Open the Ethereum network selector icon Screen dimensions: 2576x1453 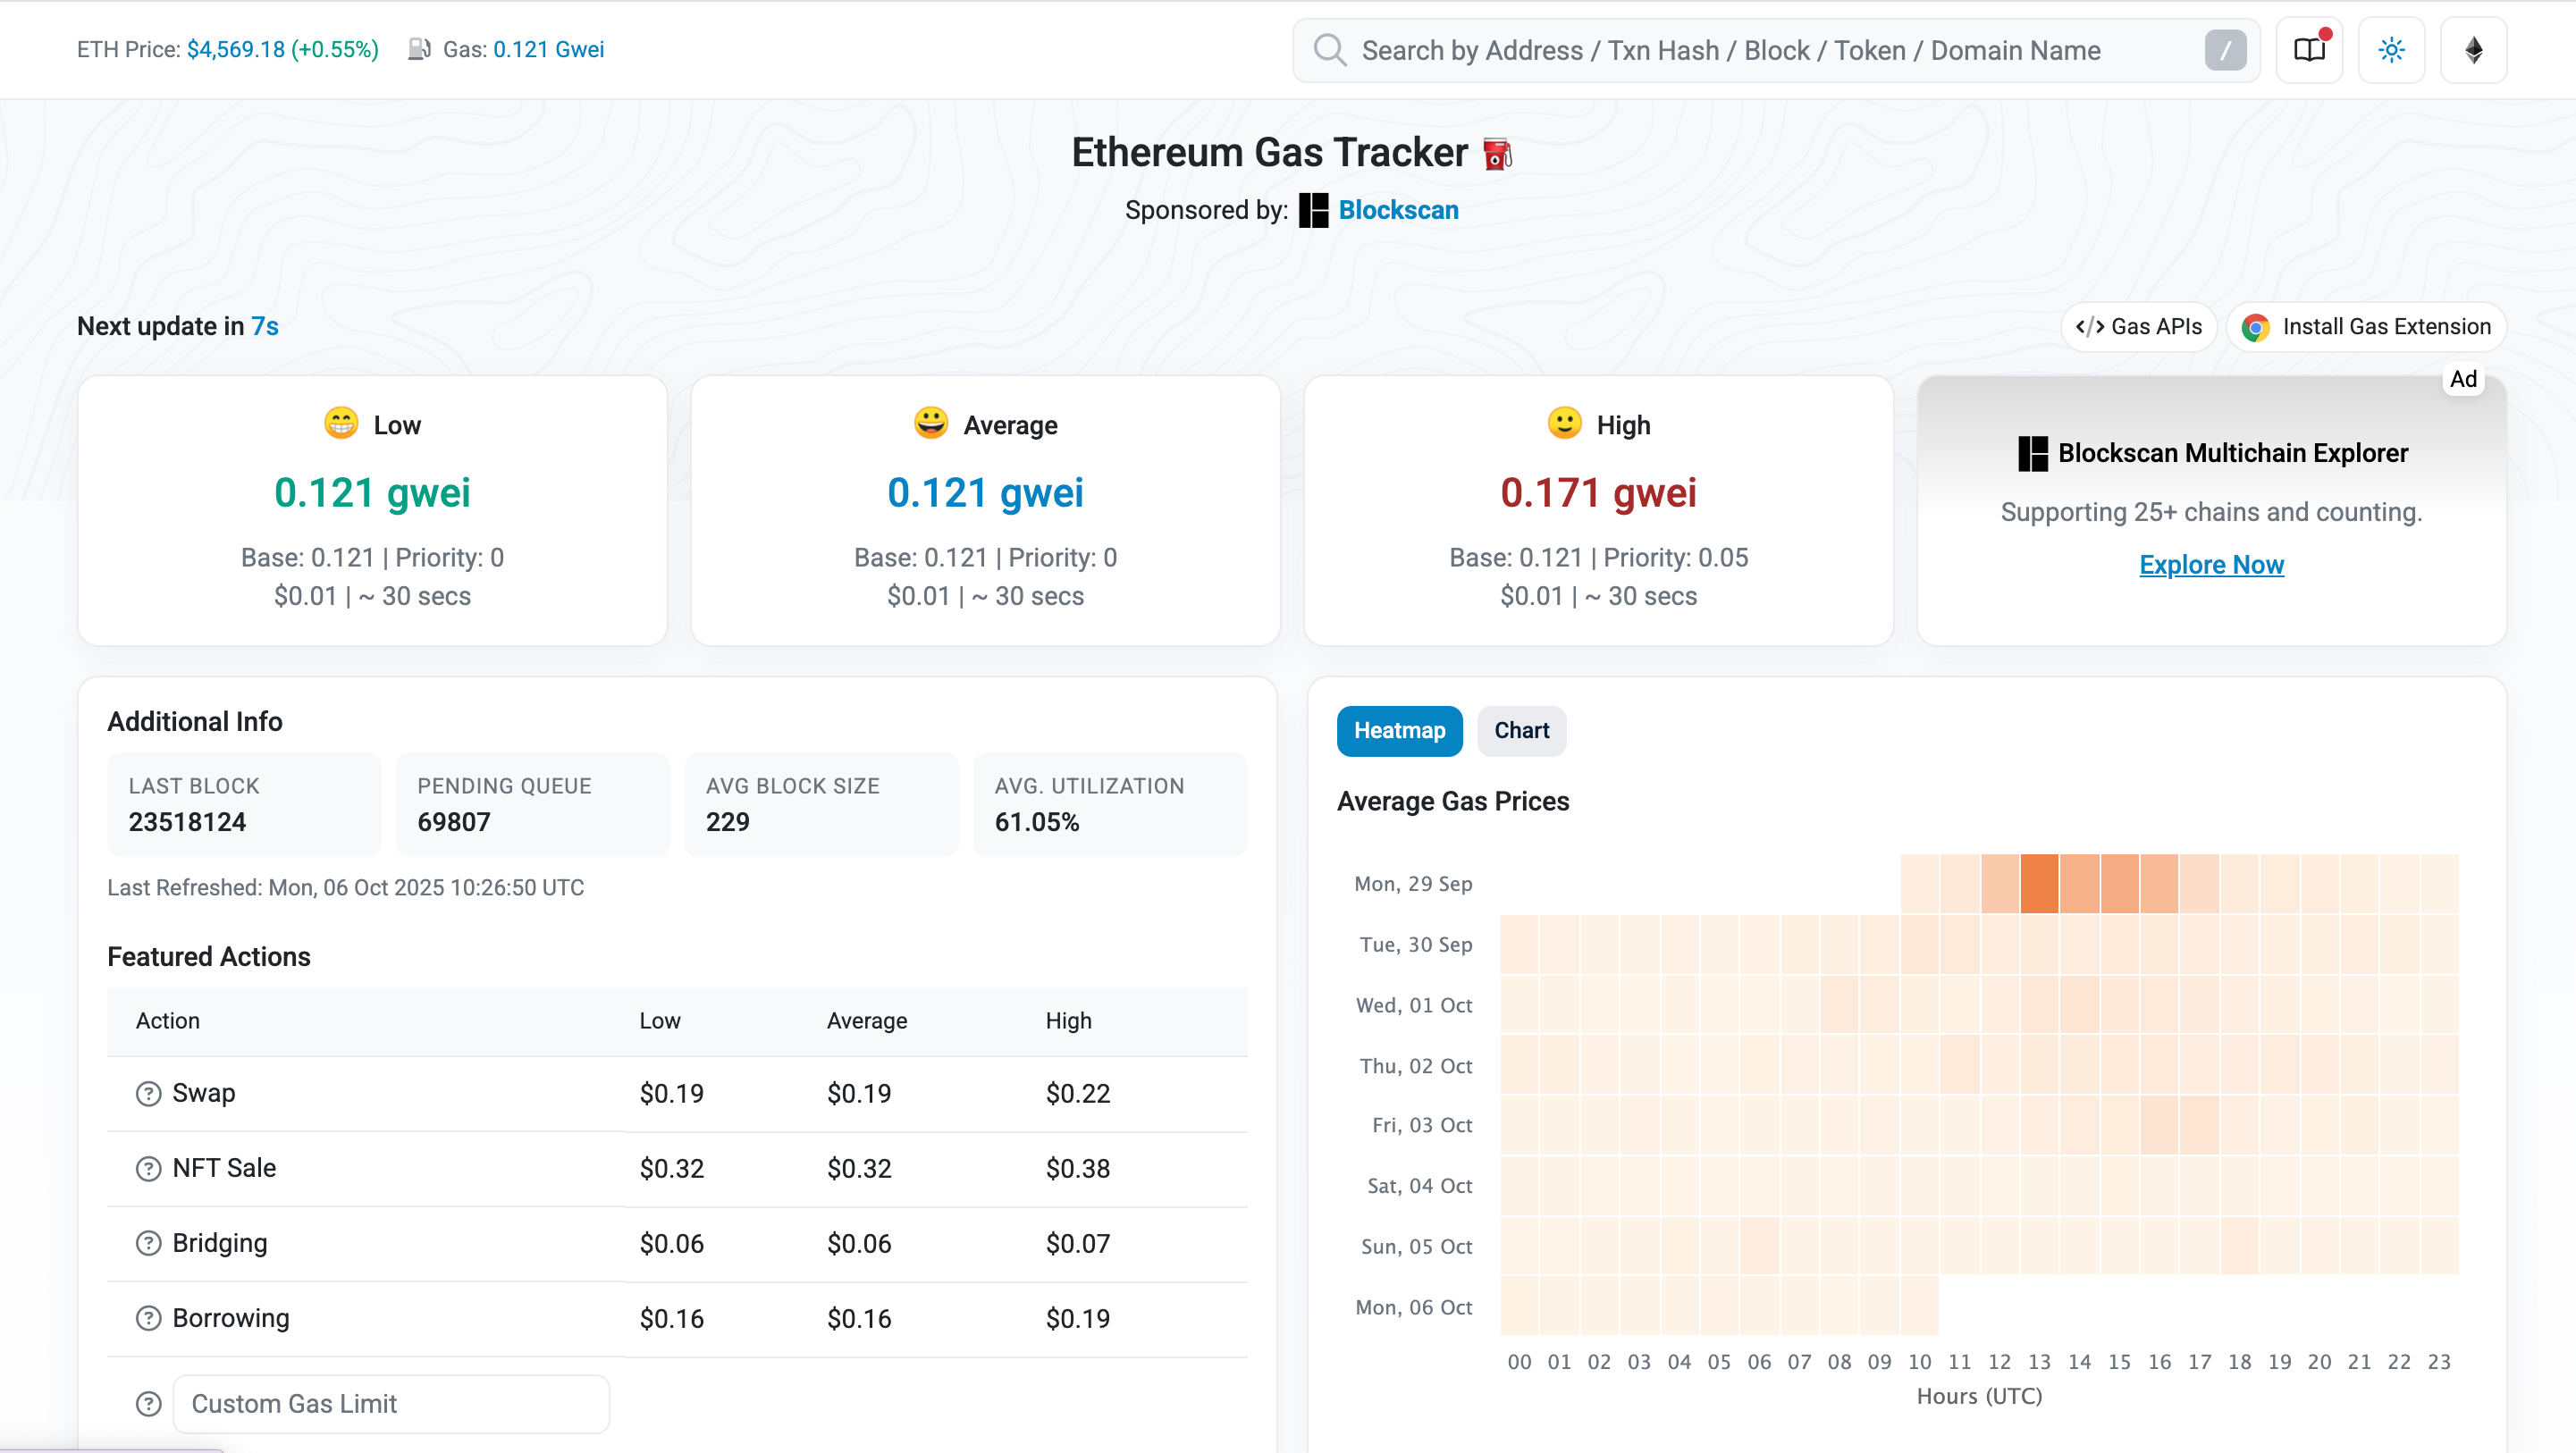pyautogui.click(x=2473, y=50)
